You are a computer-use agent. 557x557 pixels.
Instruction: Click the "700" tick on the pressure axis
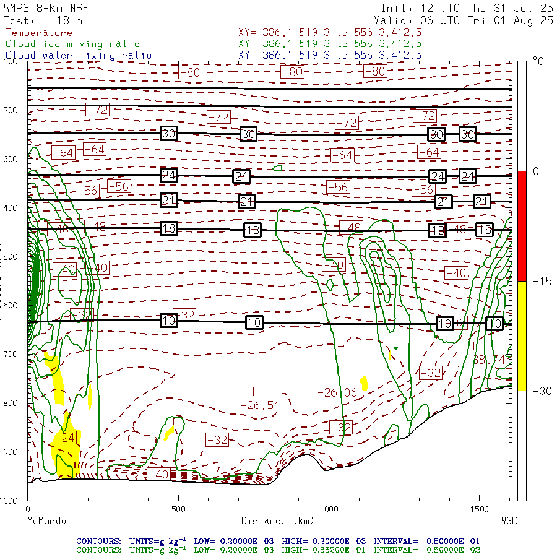click(11, 354)
